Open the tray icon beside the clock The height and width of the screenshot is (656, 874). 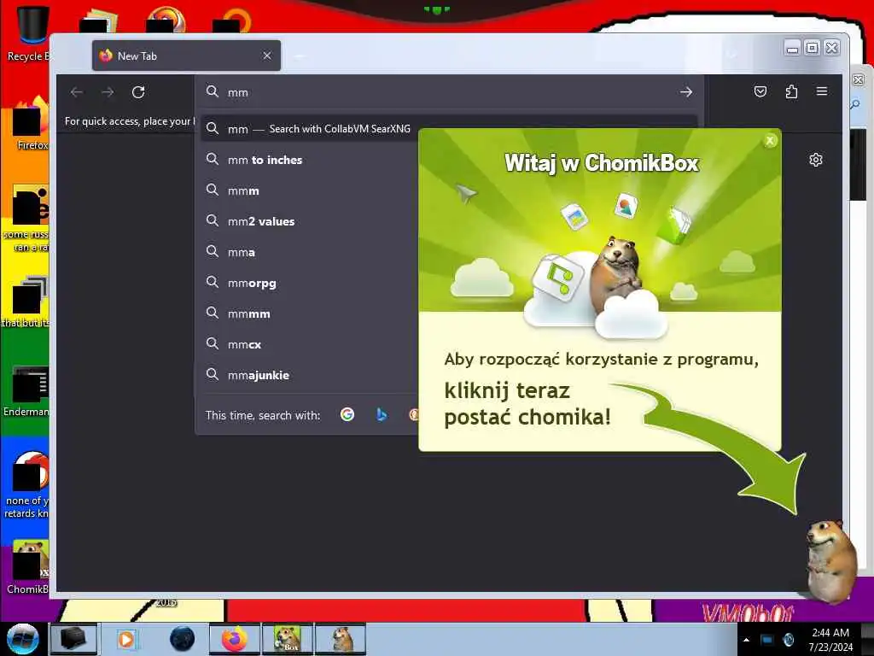click(x=789, y=640)
